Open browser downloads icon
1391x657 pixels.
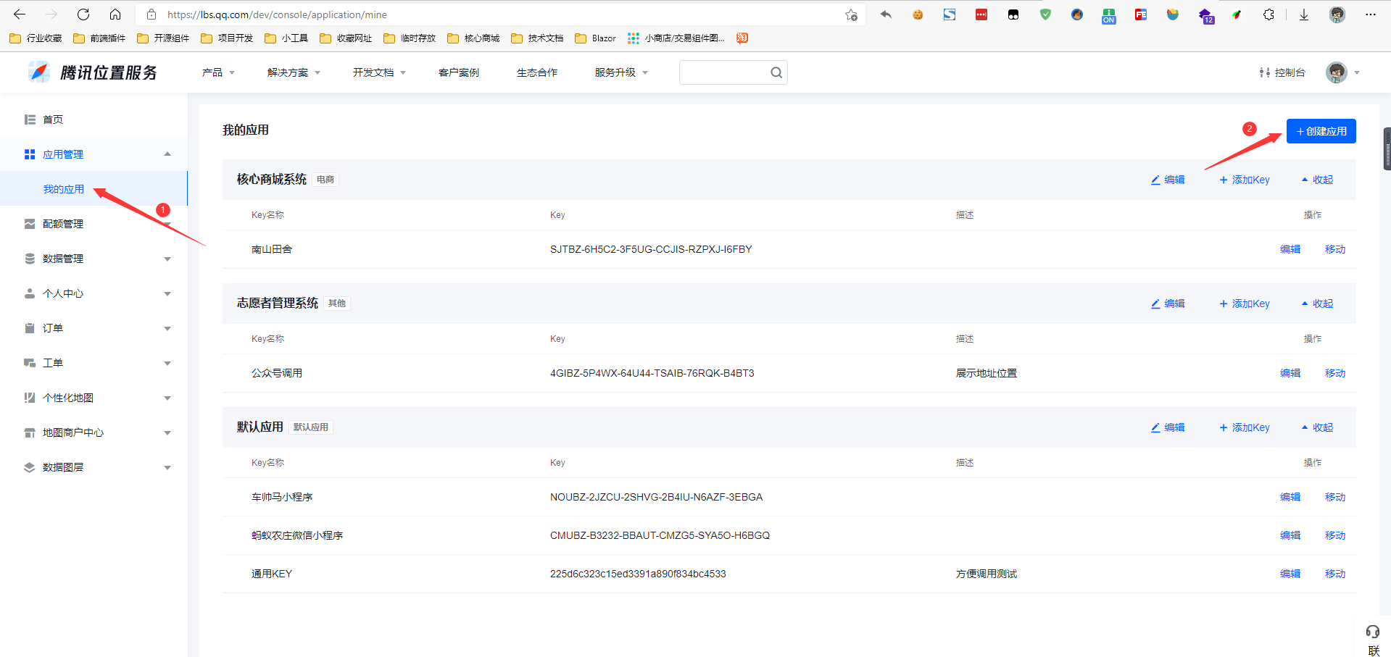coord(1304,14)
